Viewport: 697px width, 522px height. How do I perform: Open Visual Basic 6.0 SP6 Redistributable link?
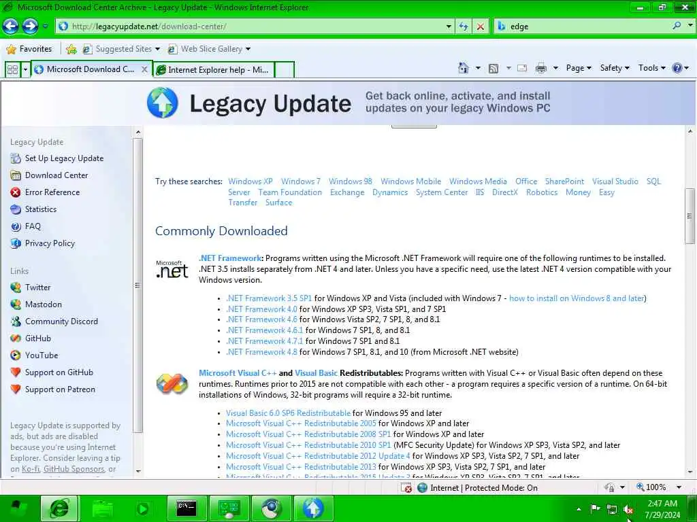(288, 413)
